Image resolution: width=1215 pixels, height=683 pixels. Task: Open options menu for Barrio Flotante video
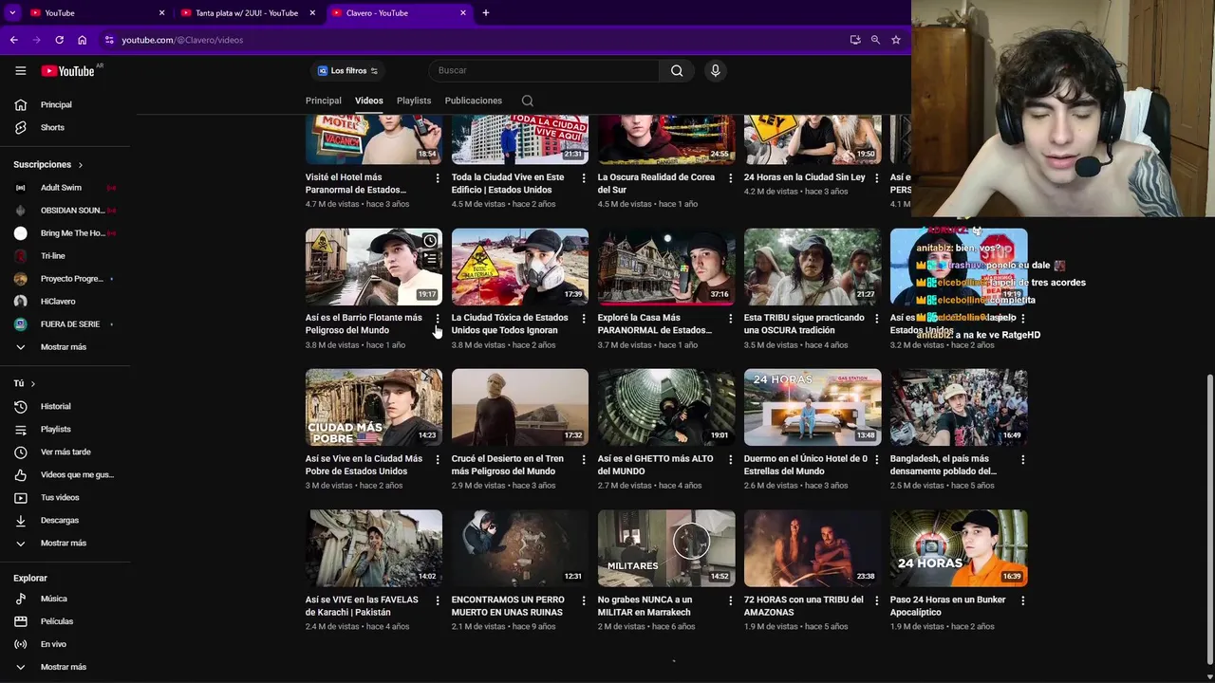[438, 318]
